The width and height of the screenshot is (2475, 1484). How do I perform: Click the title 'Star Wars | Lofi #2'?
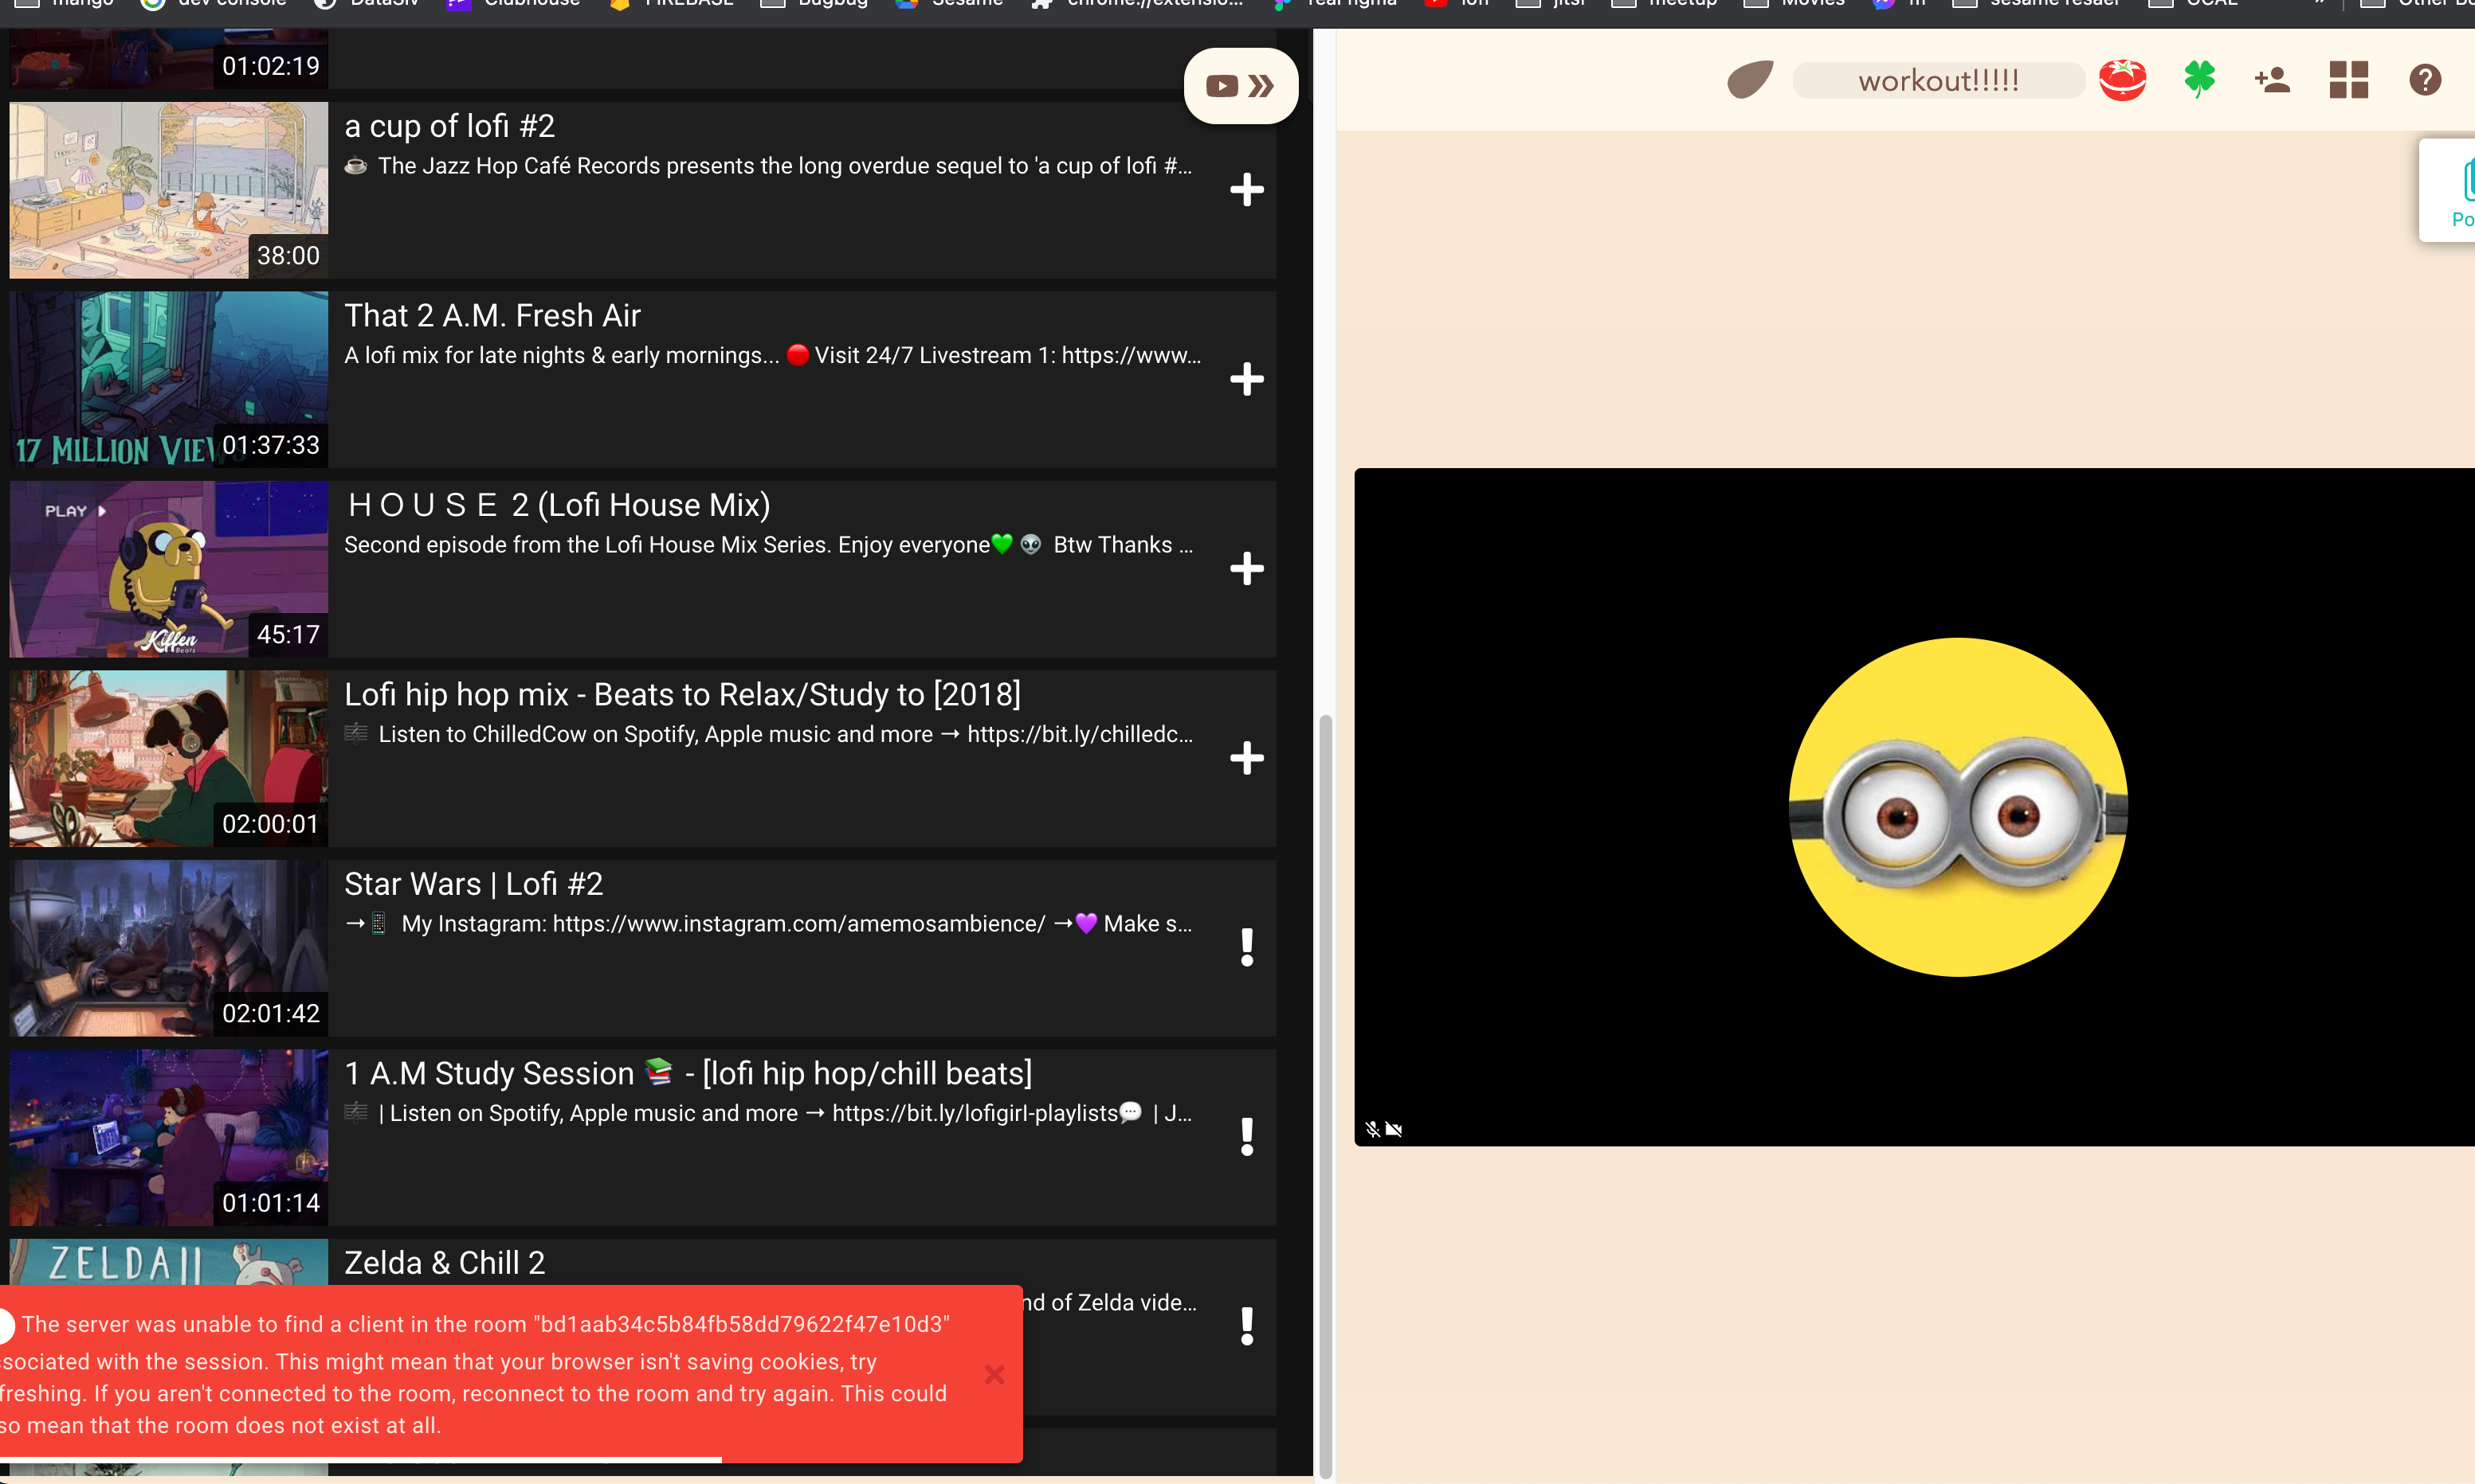(473, 884)
